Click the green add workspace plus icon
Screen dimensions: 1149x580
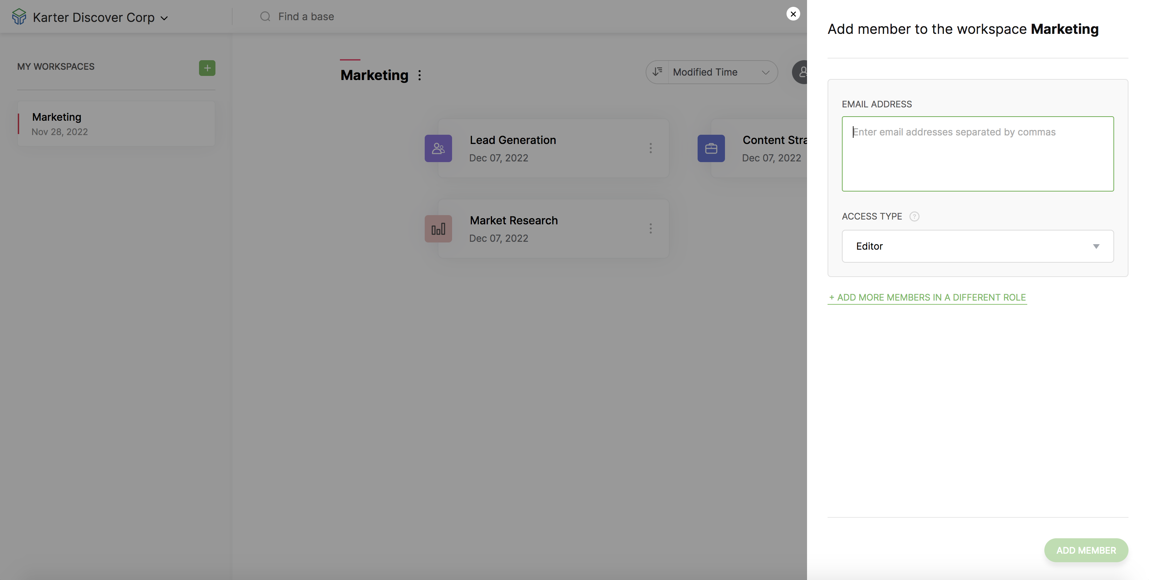(x=207, y=68)
